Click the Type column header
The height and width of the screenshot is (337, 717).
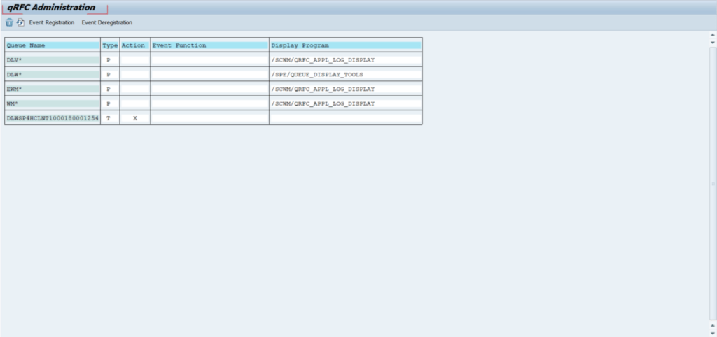pos(110,45)
